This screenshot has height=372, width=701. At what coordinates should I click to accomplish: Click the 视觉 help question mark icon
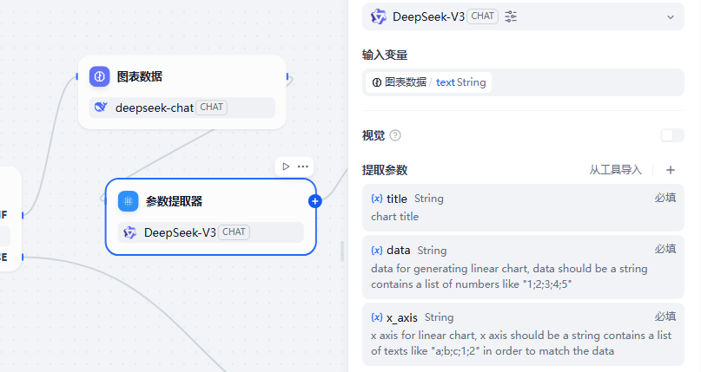point(395,135)
